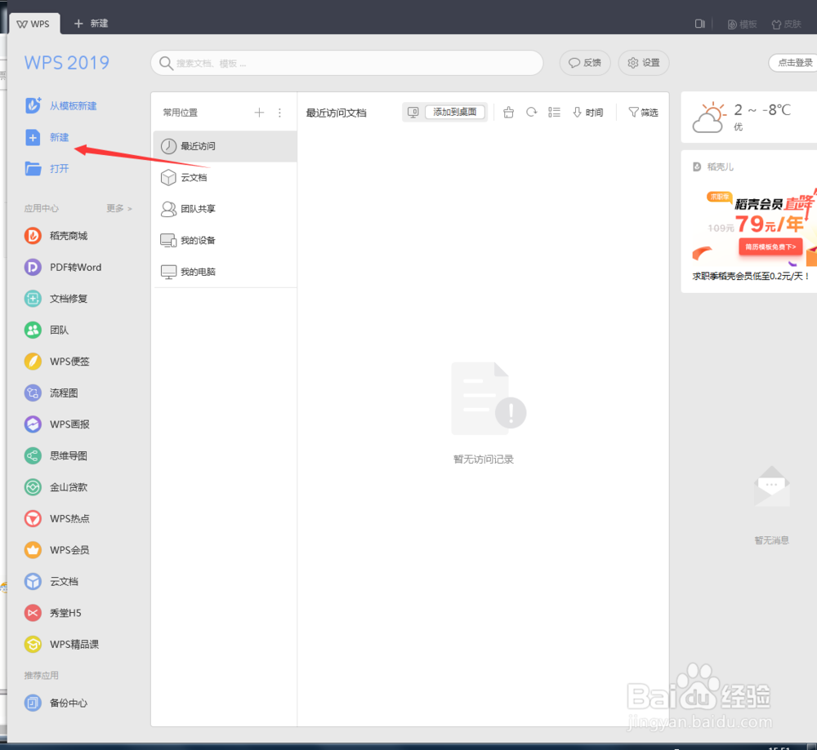
Task: Open the weather widget icon
Action: point(708,118)
